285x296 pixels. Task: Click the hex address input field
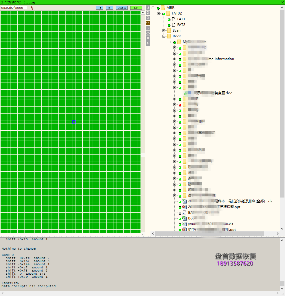coord(14,8)
